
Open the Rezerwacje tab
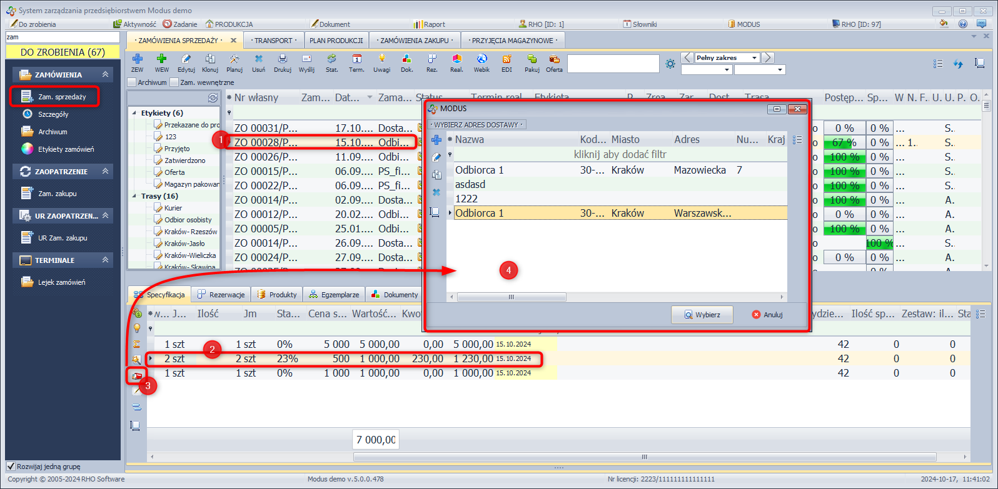point(221,295)
